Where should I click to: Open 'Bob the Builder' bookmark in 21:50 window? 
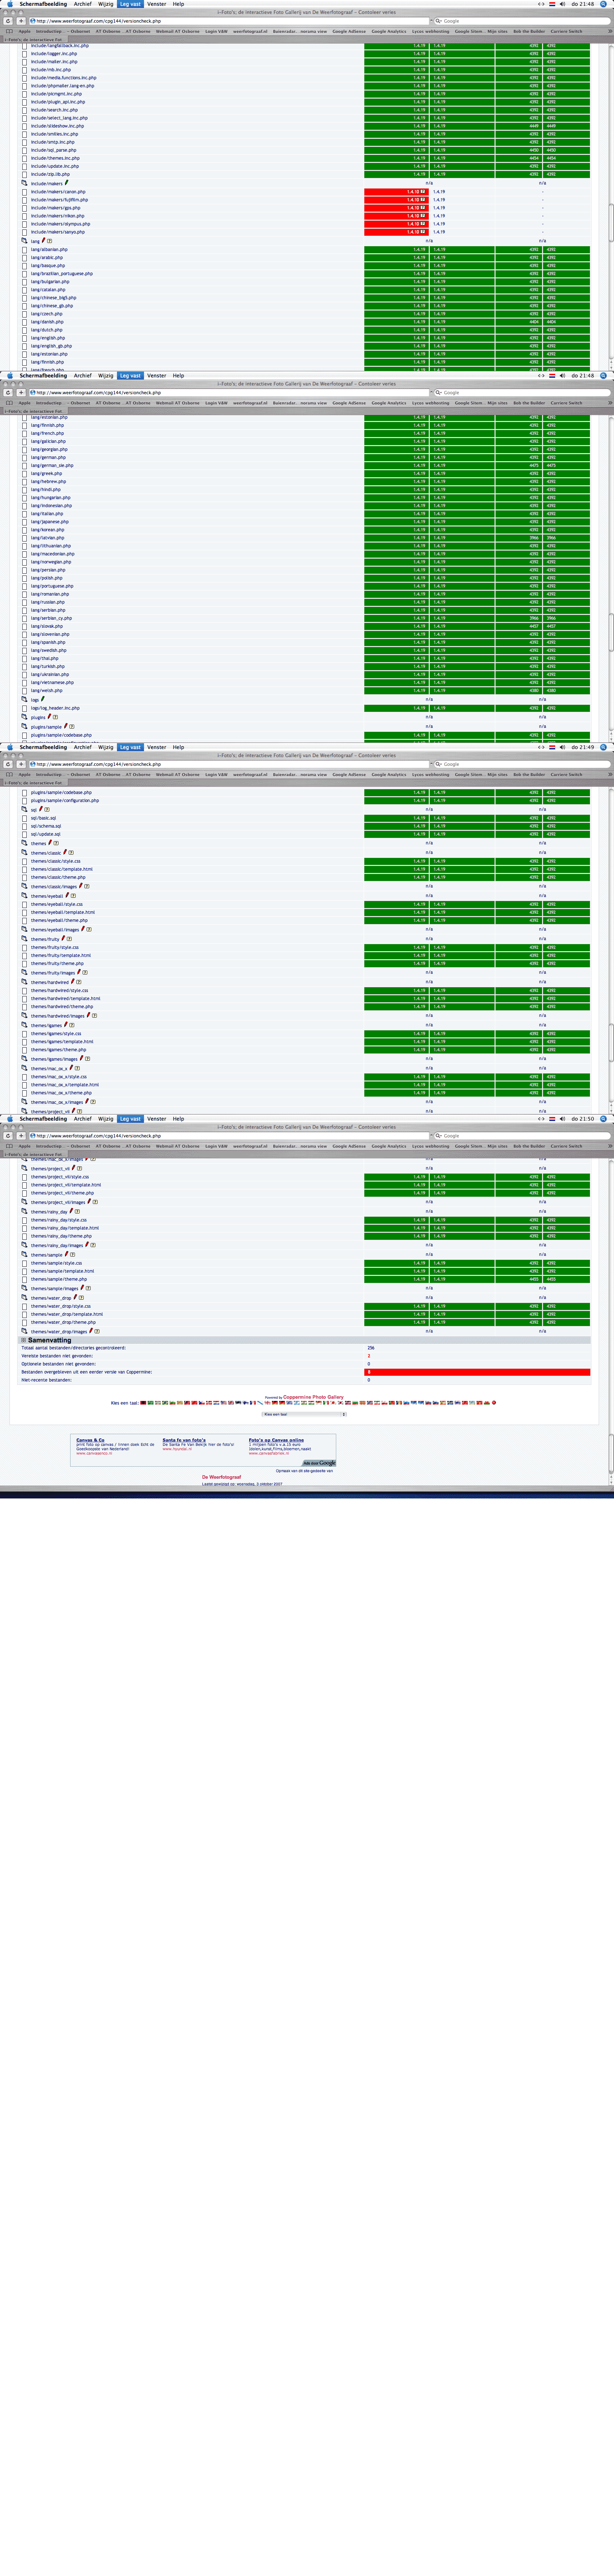529,1146
